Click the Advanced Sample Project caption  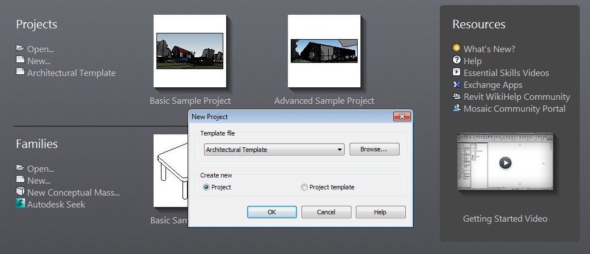[324, 101]
